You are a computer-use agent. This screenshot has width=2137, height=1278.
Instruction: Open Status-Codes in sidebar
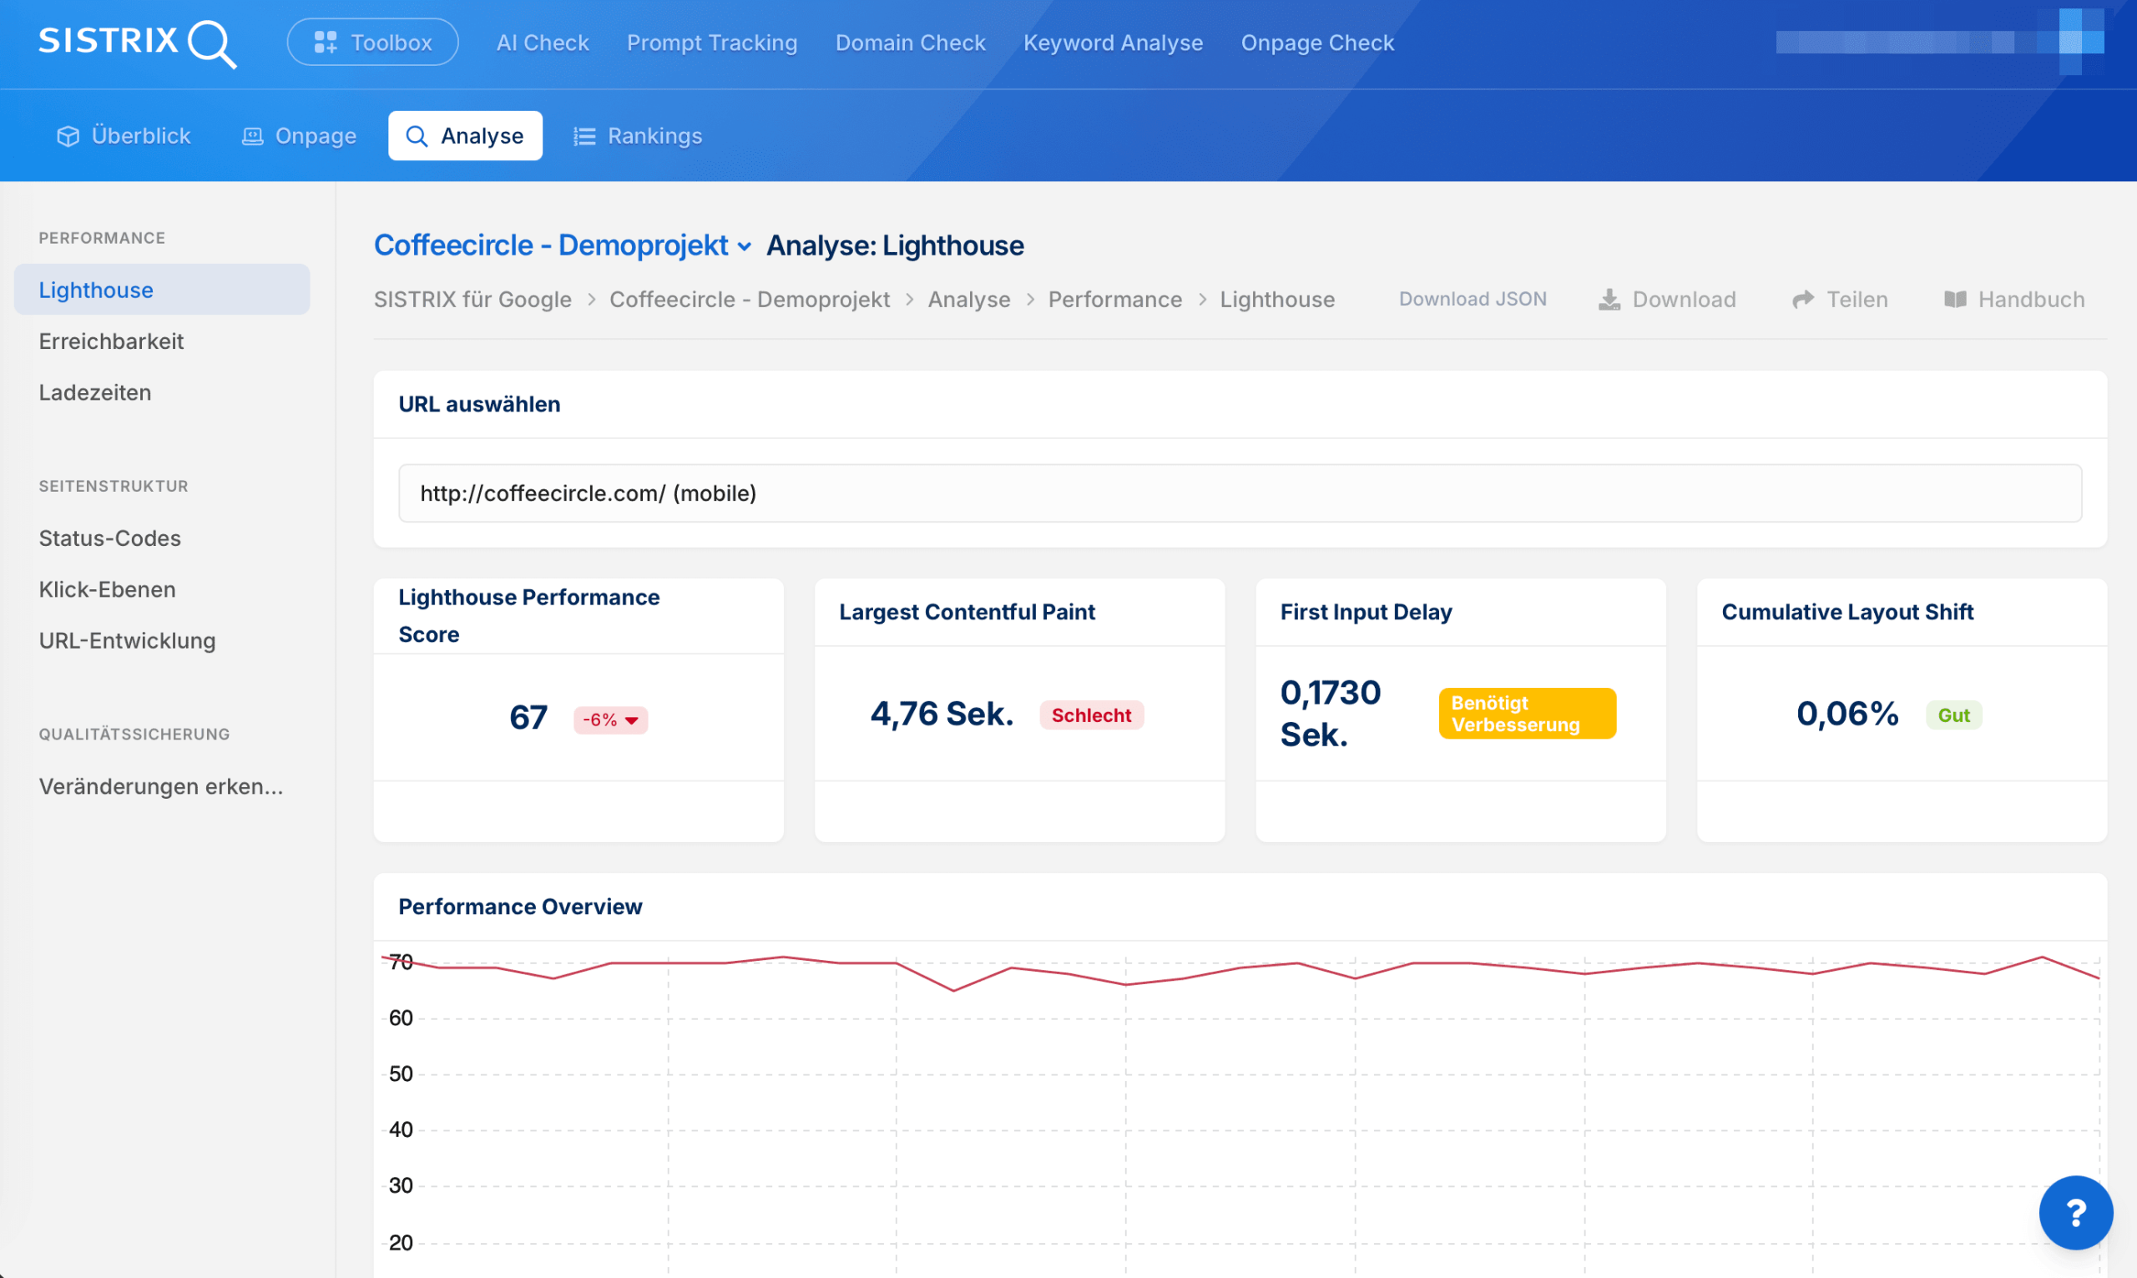[x=109, y=538]
